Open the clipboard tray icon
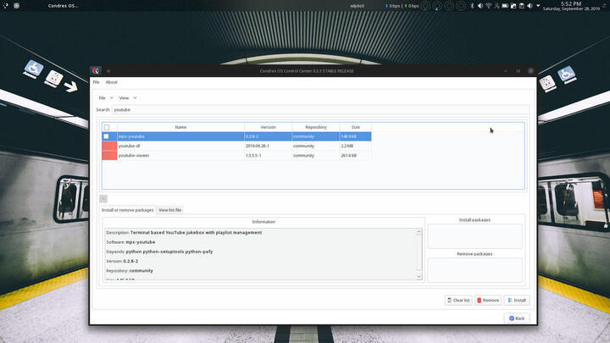 [522, 6]
